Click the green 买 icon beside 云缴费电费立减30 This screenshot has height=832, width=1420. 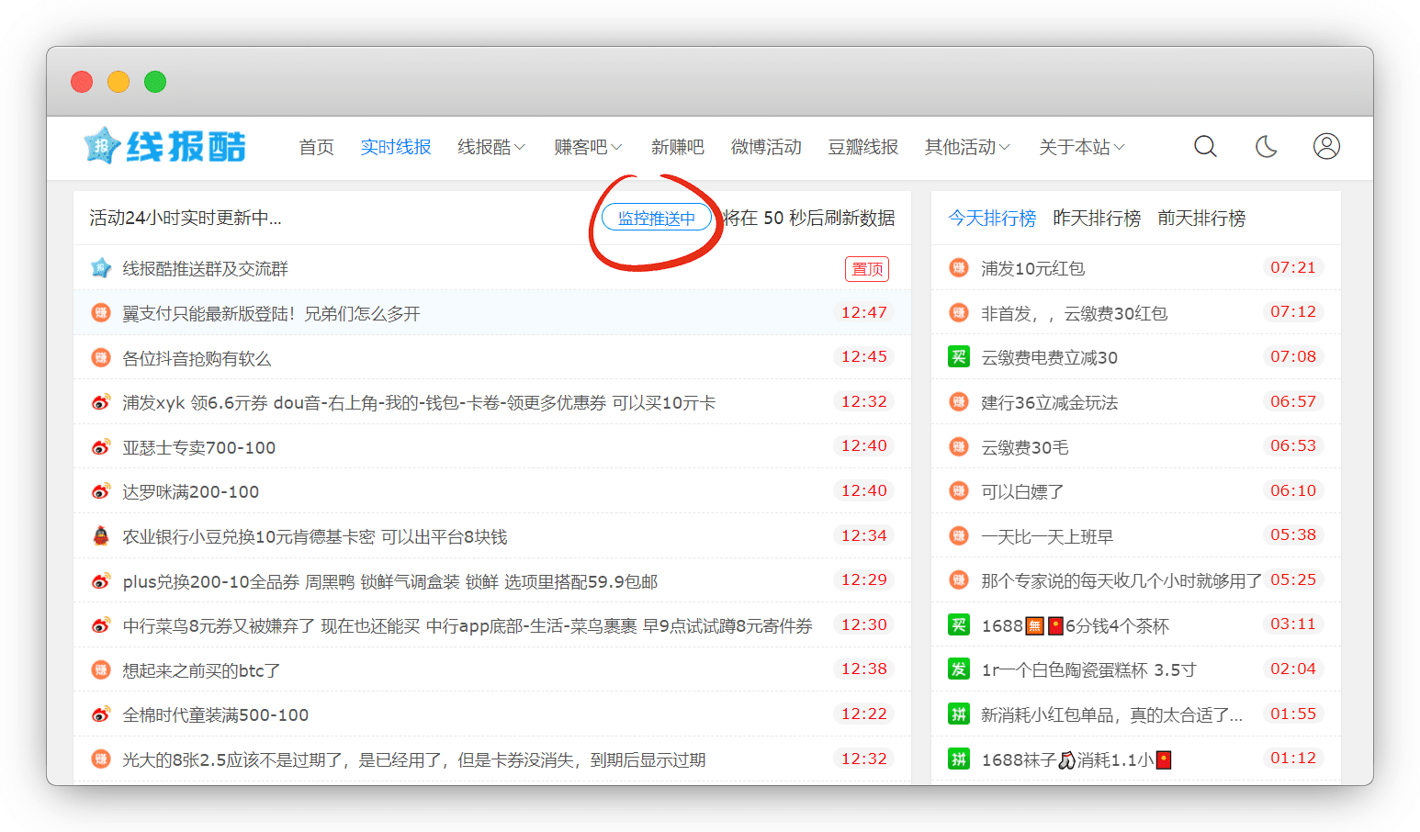[x=959, y=357]
